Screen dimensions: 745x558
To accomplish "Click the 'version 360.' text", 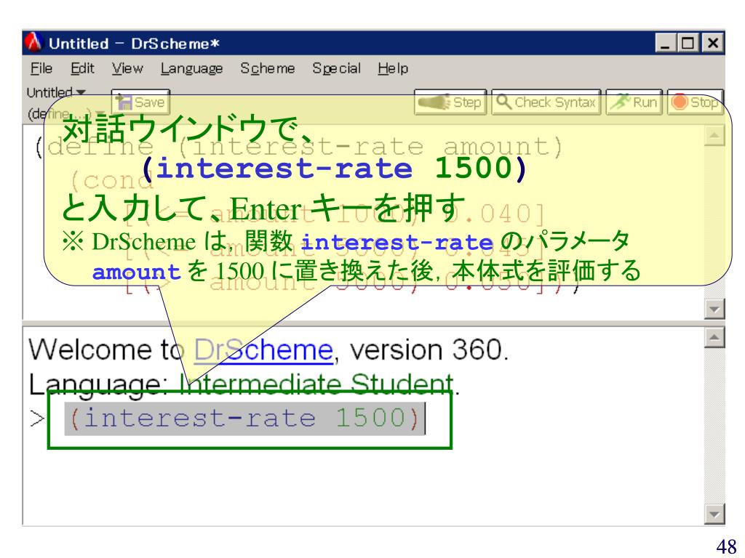I will 429,350.
